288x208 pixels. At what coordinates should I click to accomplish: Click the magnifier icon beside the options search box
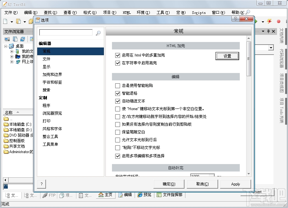tap(98, 33)
